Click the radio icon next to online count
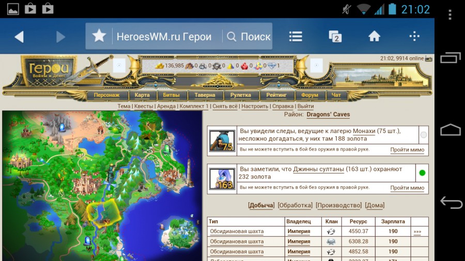465x261 pixels. coord(428,59)
